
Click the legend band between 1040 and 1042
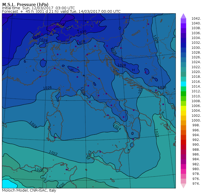pos(183,21)
